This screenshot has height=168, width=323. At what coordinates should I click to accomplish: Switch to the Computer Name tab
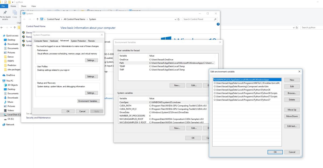41,41
